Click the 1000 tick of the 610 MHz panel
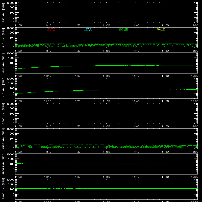 [11, 58]
